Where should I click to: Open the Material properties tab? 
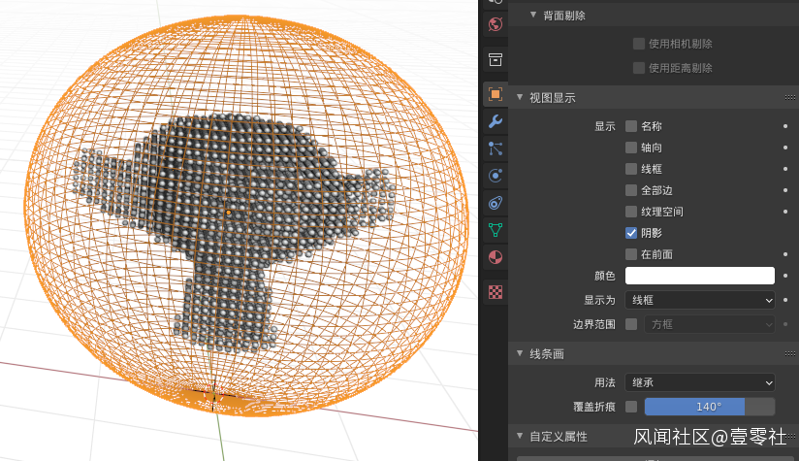[x=495, y=257]
